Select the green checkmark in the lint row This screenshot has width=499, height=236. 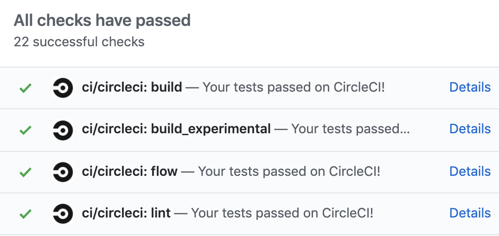(x=25, y=214)
